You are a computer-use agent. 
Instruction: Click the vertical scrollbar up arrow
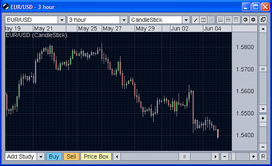tap(263, 29)
